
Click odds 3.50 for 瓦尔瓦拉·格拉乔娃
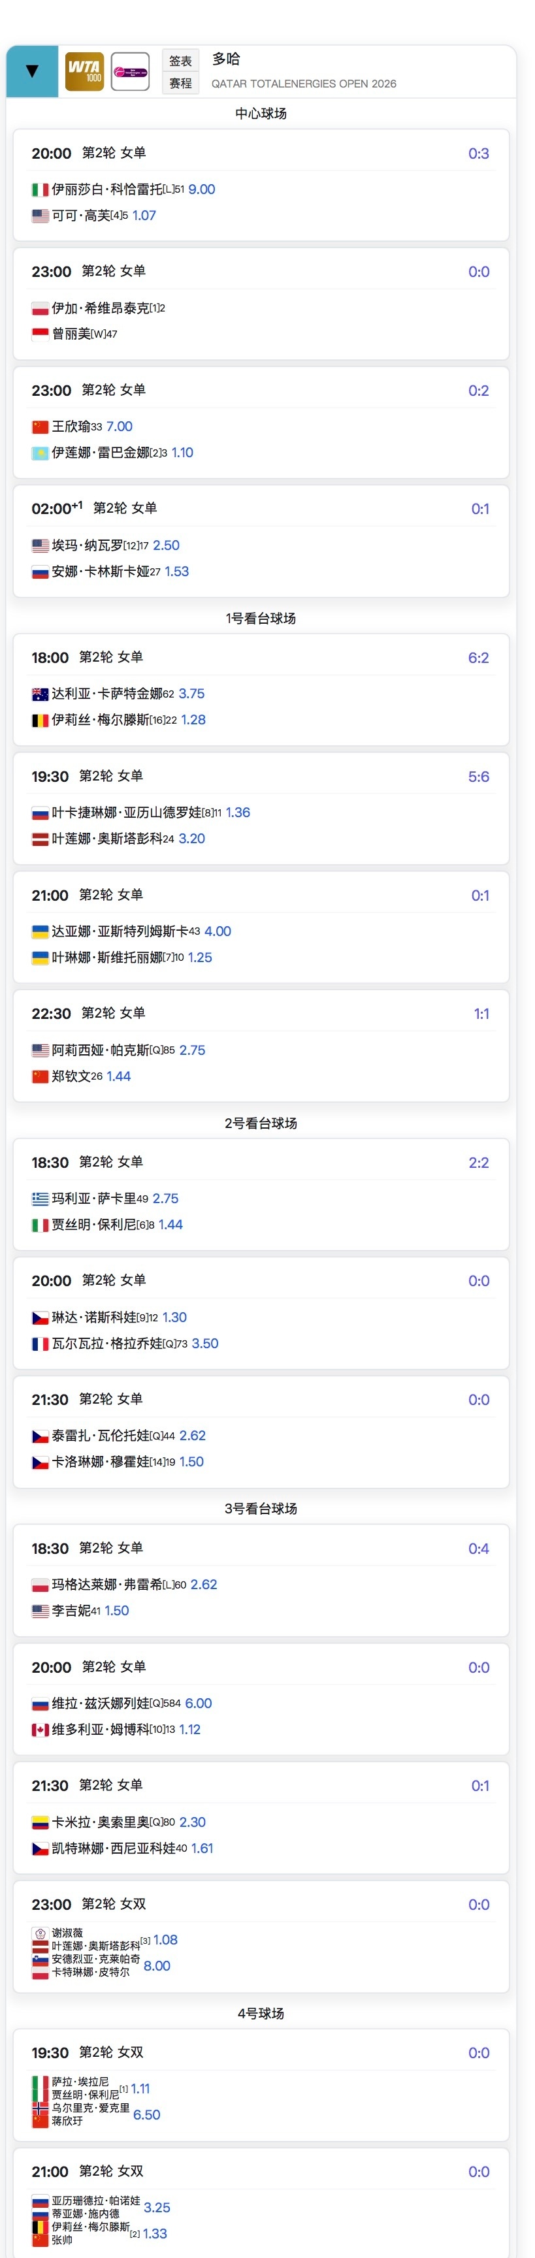[x=205, y=1343]
